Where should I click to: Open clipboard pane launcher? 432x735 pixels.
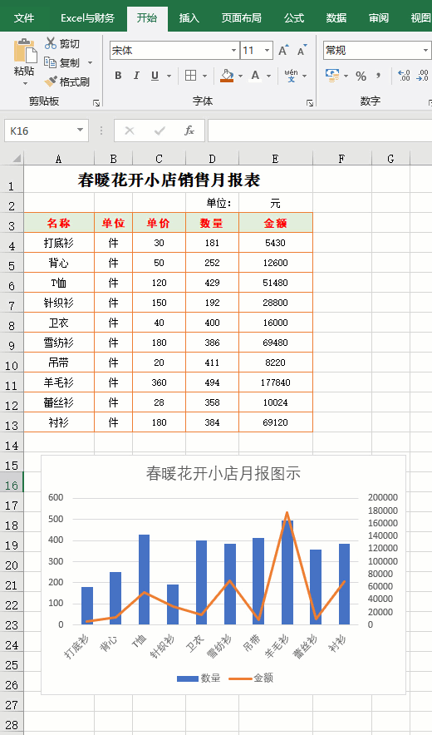point(96,102)
